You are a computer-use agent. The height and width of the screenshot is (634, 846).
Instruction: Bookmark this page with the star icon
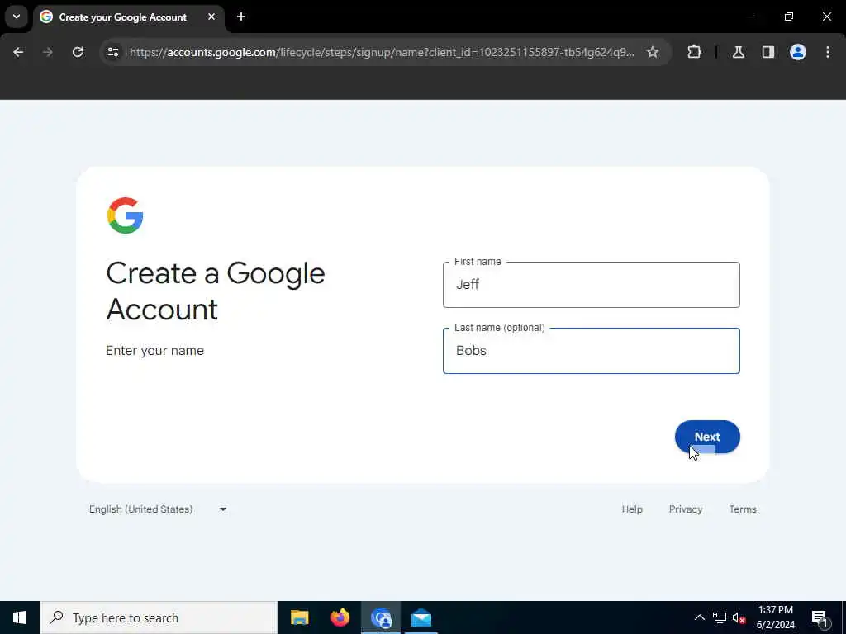[653, 52]
